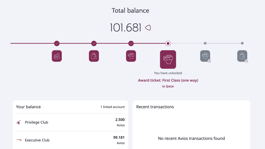Open Award ticket: First Class (one way) link

coord(168,80)
